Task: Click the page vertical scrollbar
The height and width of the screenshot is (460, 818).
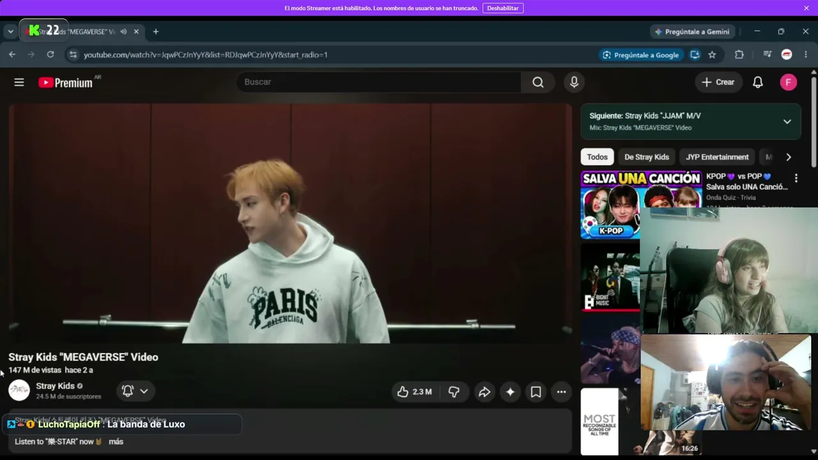Action: pyautogui.click(x=814, y=121)
